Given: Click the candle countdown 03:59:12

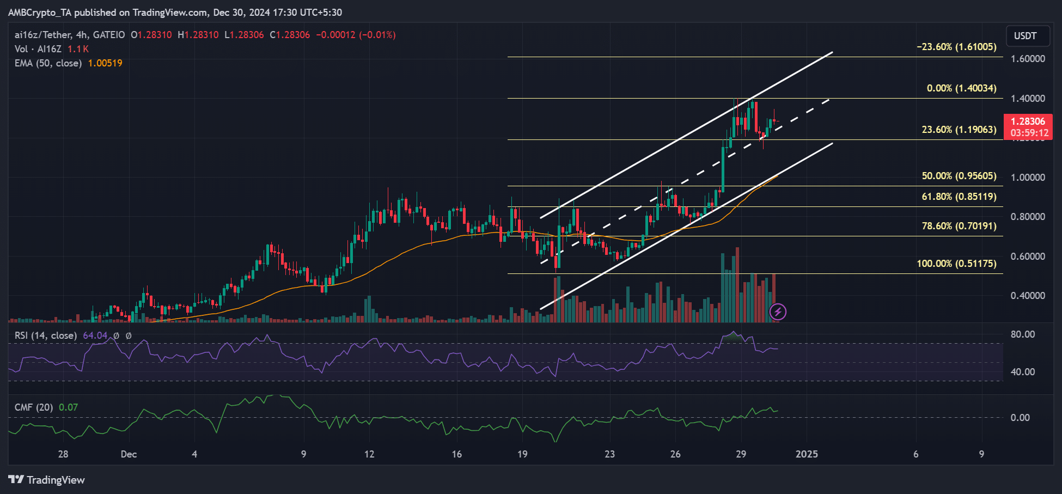Looking at the screenshot, I should [1029, 133].
